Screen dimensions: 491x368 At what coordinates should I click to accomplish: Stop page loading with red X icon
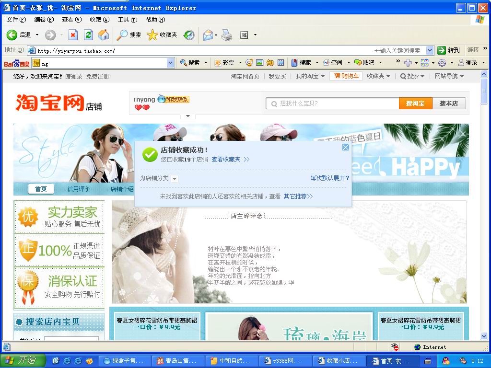pyautogui.click(x=73, y=34)
